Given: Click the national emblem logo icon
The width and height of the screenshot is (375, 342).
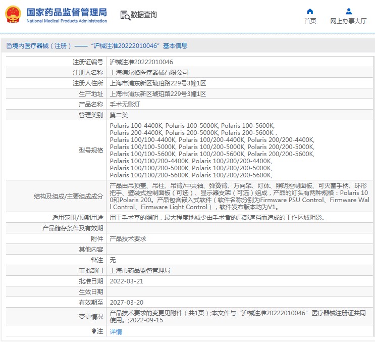Looking at the screenshot, I should tap(13, 14).
